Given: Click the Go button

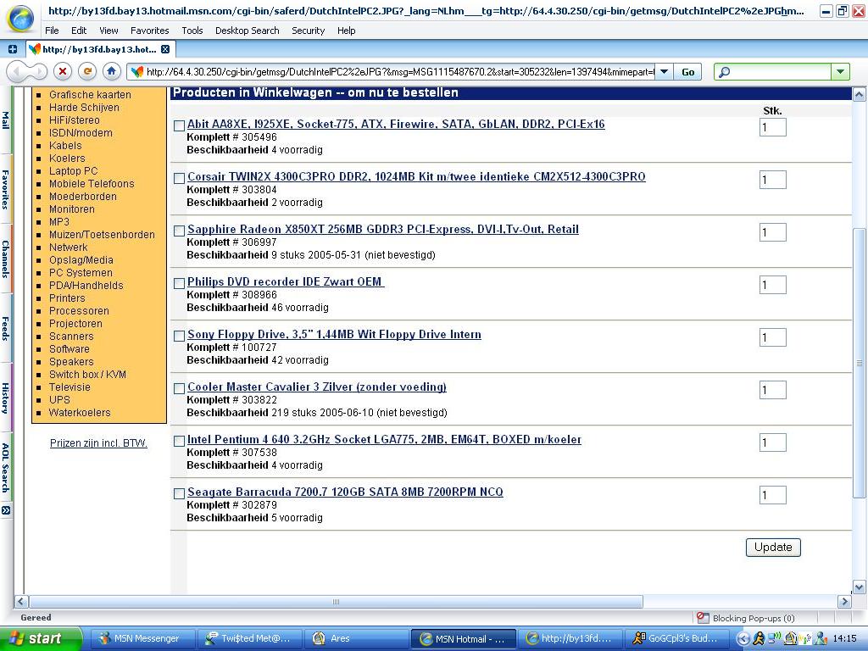Looking at the screenshot, I should click(688, 72).
